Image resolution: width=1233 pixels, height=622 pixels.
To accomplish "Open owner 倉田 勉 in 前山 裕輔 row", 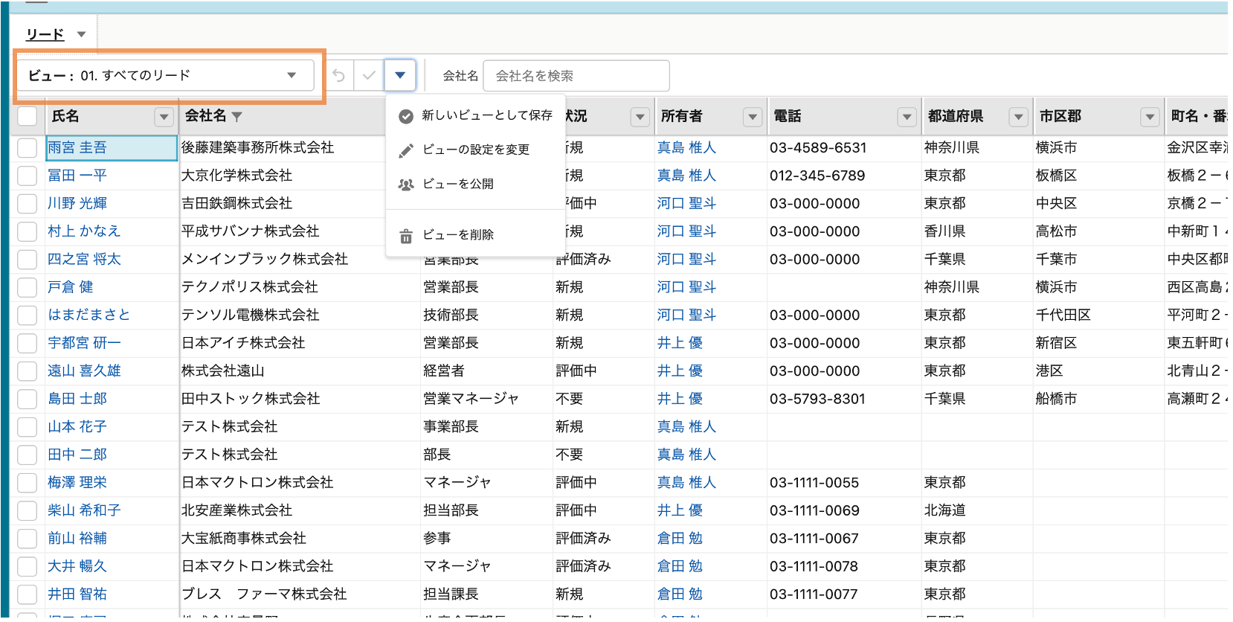I will point(680,539).
